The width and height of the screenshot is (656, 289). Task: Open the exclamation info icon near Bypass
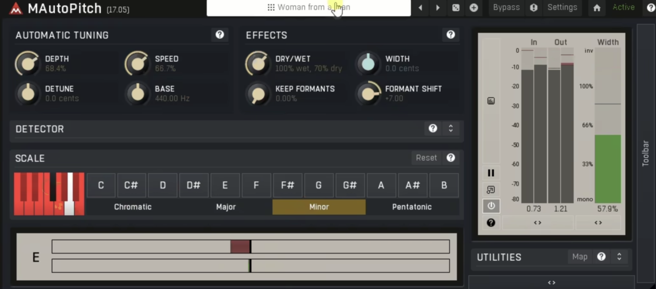tap(534, 8)
